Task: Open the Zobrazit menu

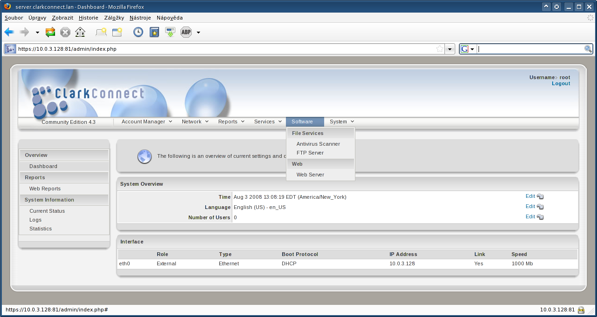Action: pos(62,18)
